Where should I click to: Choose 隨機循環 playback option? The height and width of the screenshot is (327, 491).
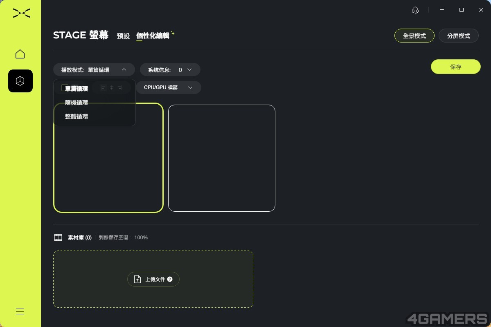click(x=77, y=103)
